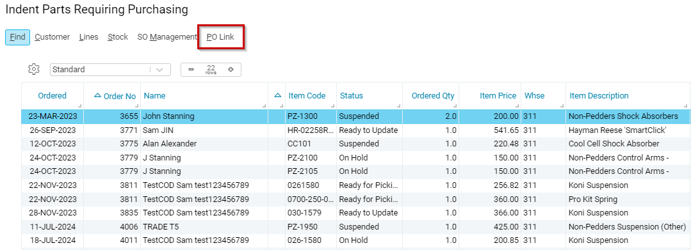Open the Lines menu item
691x250 pixels.
[88, 38]
